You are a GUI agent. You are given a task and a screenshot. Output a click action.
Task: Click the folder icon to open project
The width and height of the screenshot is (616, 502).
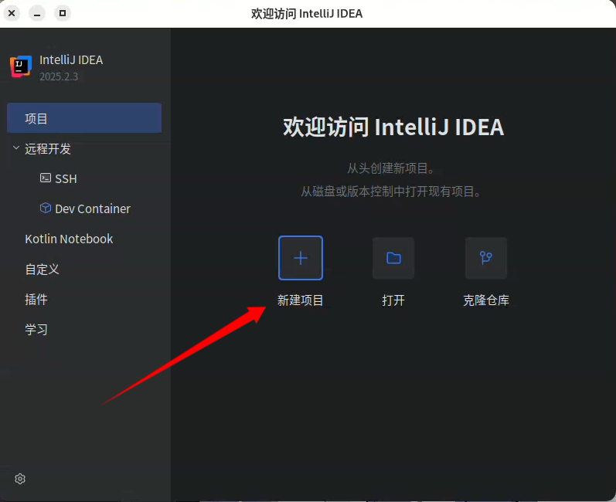[x=393, y=258]
